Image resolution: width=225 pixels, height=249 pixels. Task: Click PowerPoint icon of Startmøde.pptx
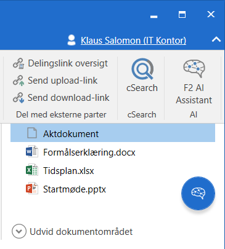point(32,188)
